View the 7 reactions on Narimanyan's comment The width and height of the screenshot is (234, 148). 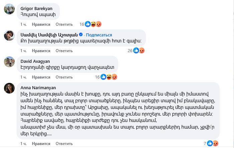click(x=212, y=143)
